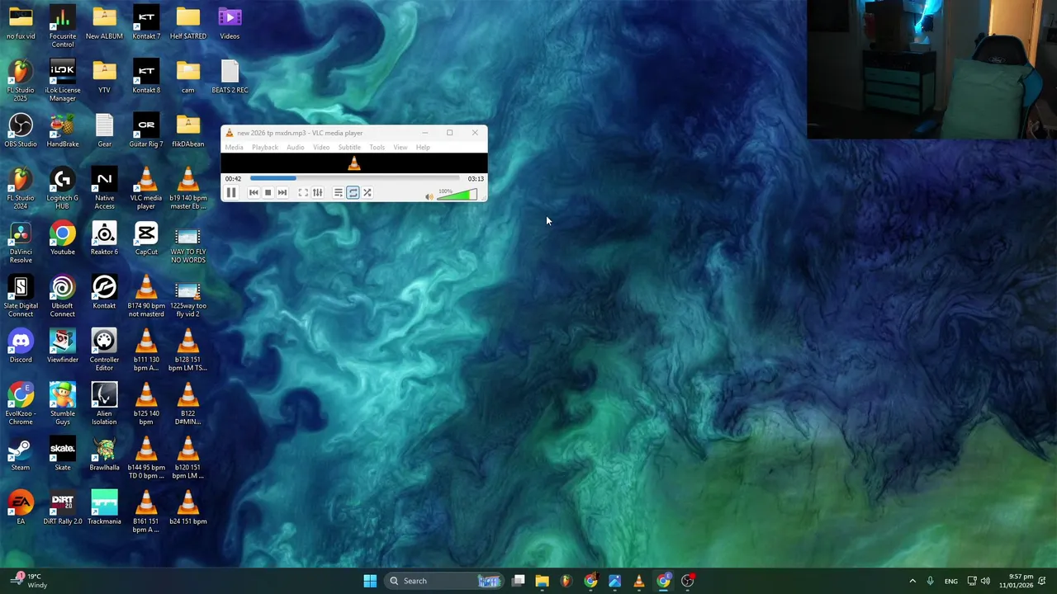Click the taskbar Search box
Image resolution: width=1057 pixels, height=594 pixels.
coord(444,581)
